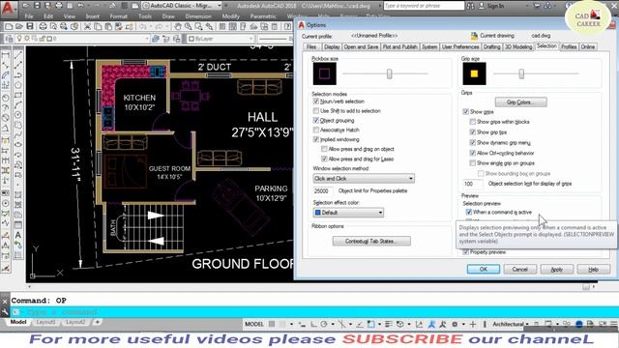
Task: Toggle Implied windowing checkbox
Action: coord(316,139)
